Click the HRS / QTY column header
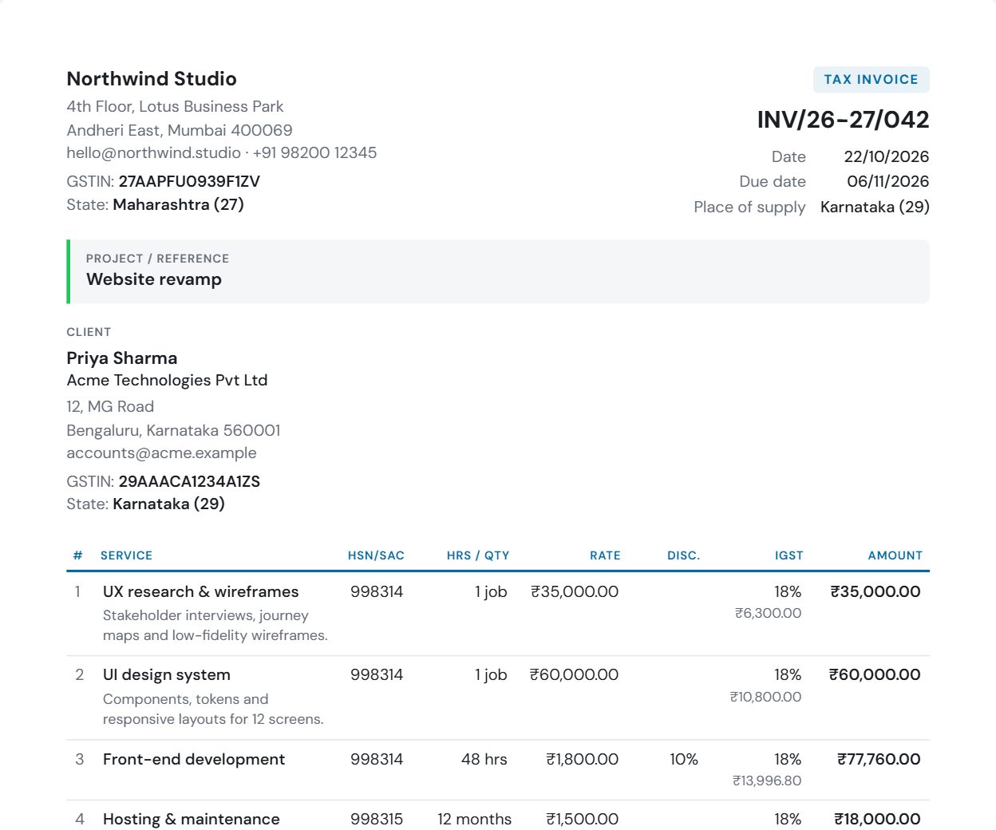This screenshot has width=996, height=830. tap(478, 555)
